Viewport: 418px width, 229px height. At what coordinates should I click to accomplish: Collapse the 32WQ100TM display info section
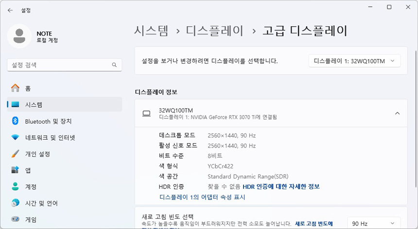[x=397, y=113]
